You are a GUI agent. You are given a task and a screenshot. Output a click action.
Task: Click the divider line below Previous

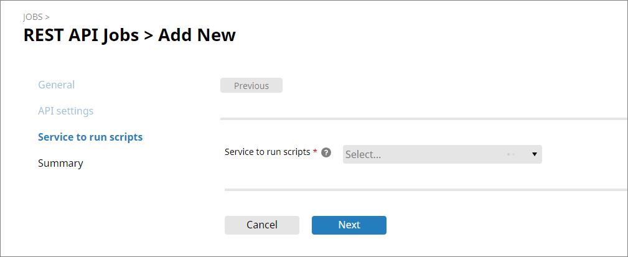point(423,118)
